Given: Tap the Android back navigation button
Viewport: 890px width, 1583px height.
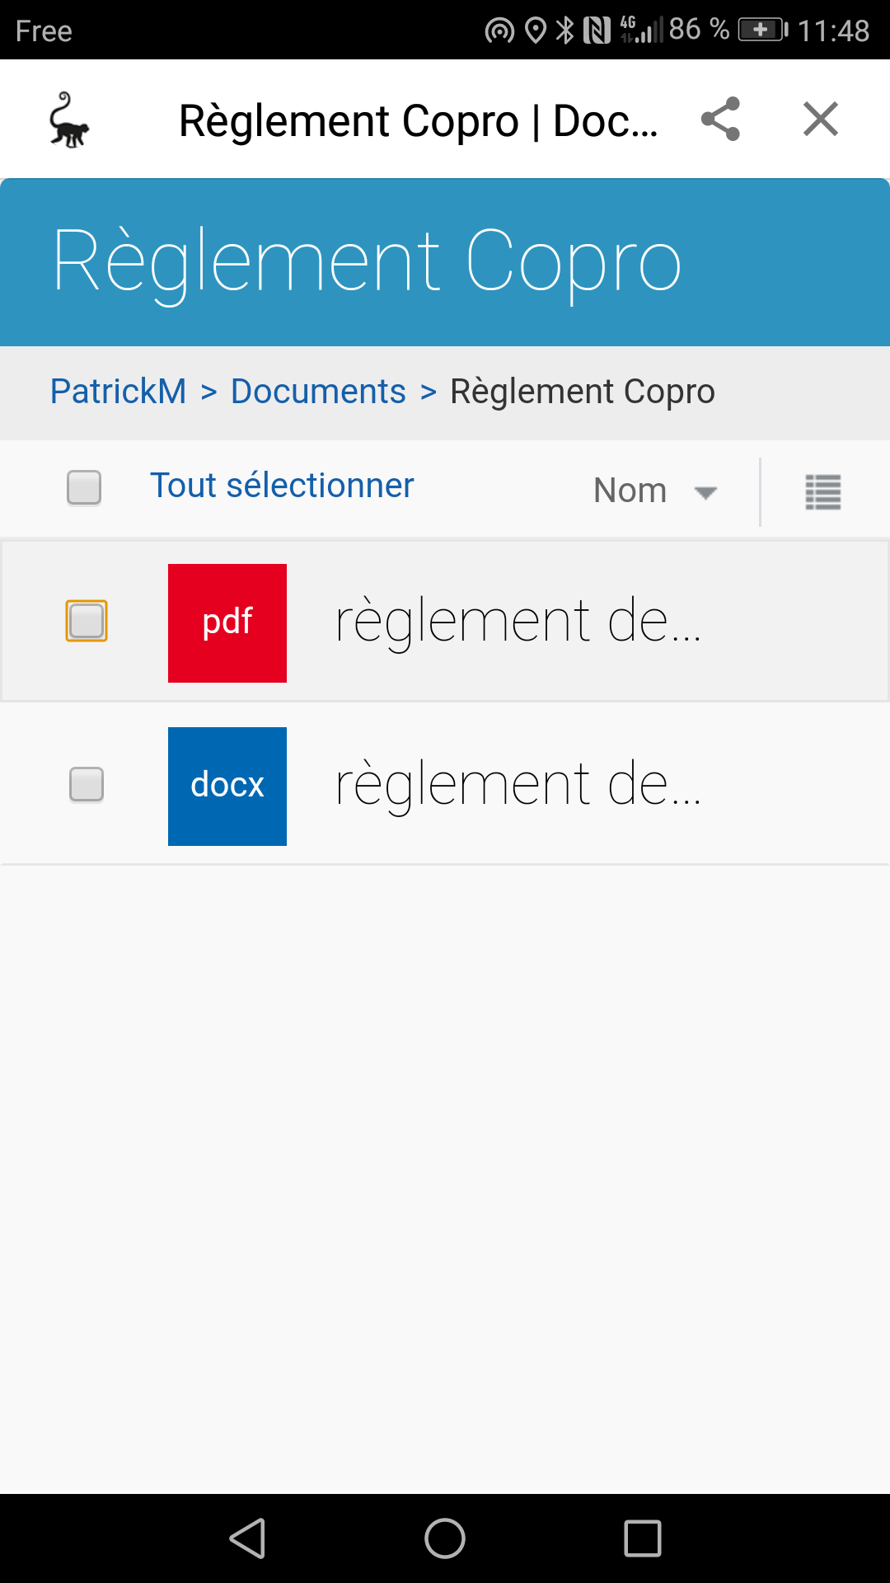Looking at the screenshot, I should pyautogui.click(x=247, y=1538).
